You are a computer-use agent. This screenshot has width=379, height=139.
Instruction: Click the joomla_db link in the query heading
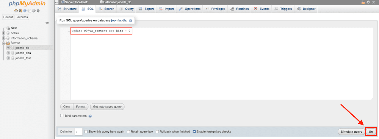119,21
